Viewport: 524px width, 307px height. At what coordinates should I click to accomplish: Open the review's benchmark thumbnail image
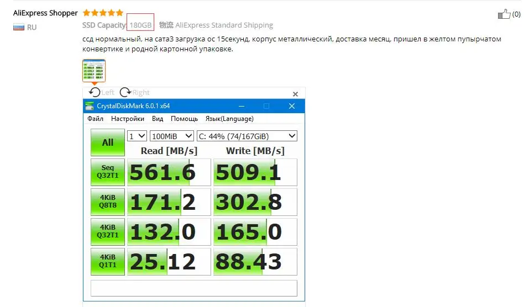94,71
